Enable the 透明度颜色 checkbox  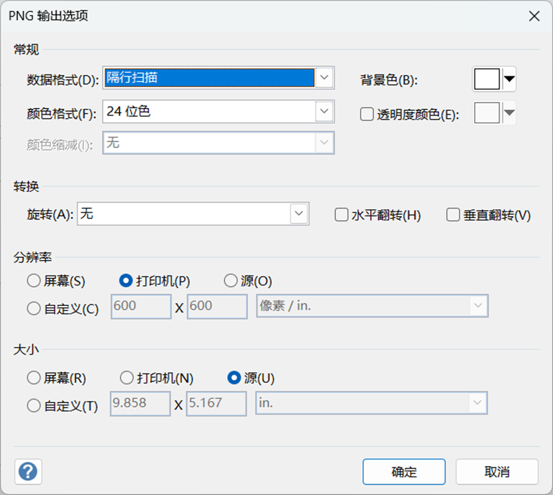366,115
